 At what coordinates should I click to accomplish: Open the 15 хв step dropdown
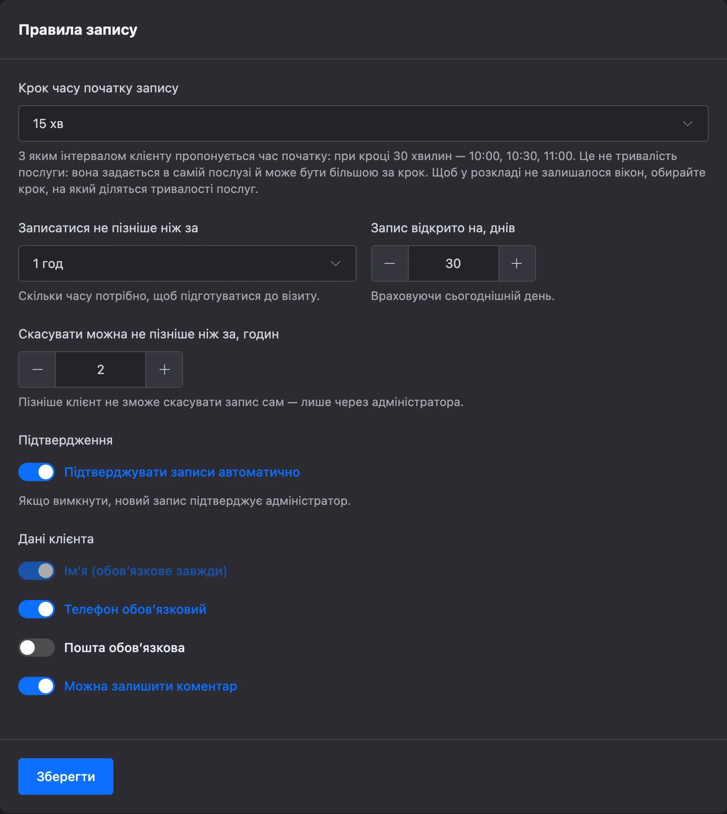pyautogui.click(x=363, y=123)
